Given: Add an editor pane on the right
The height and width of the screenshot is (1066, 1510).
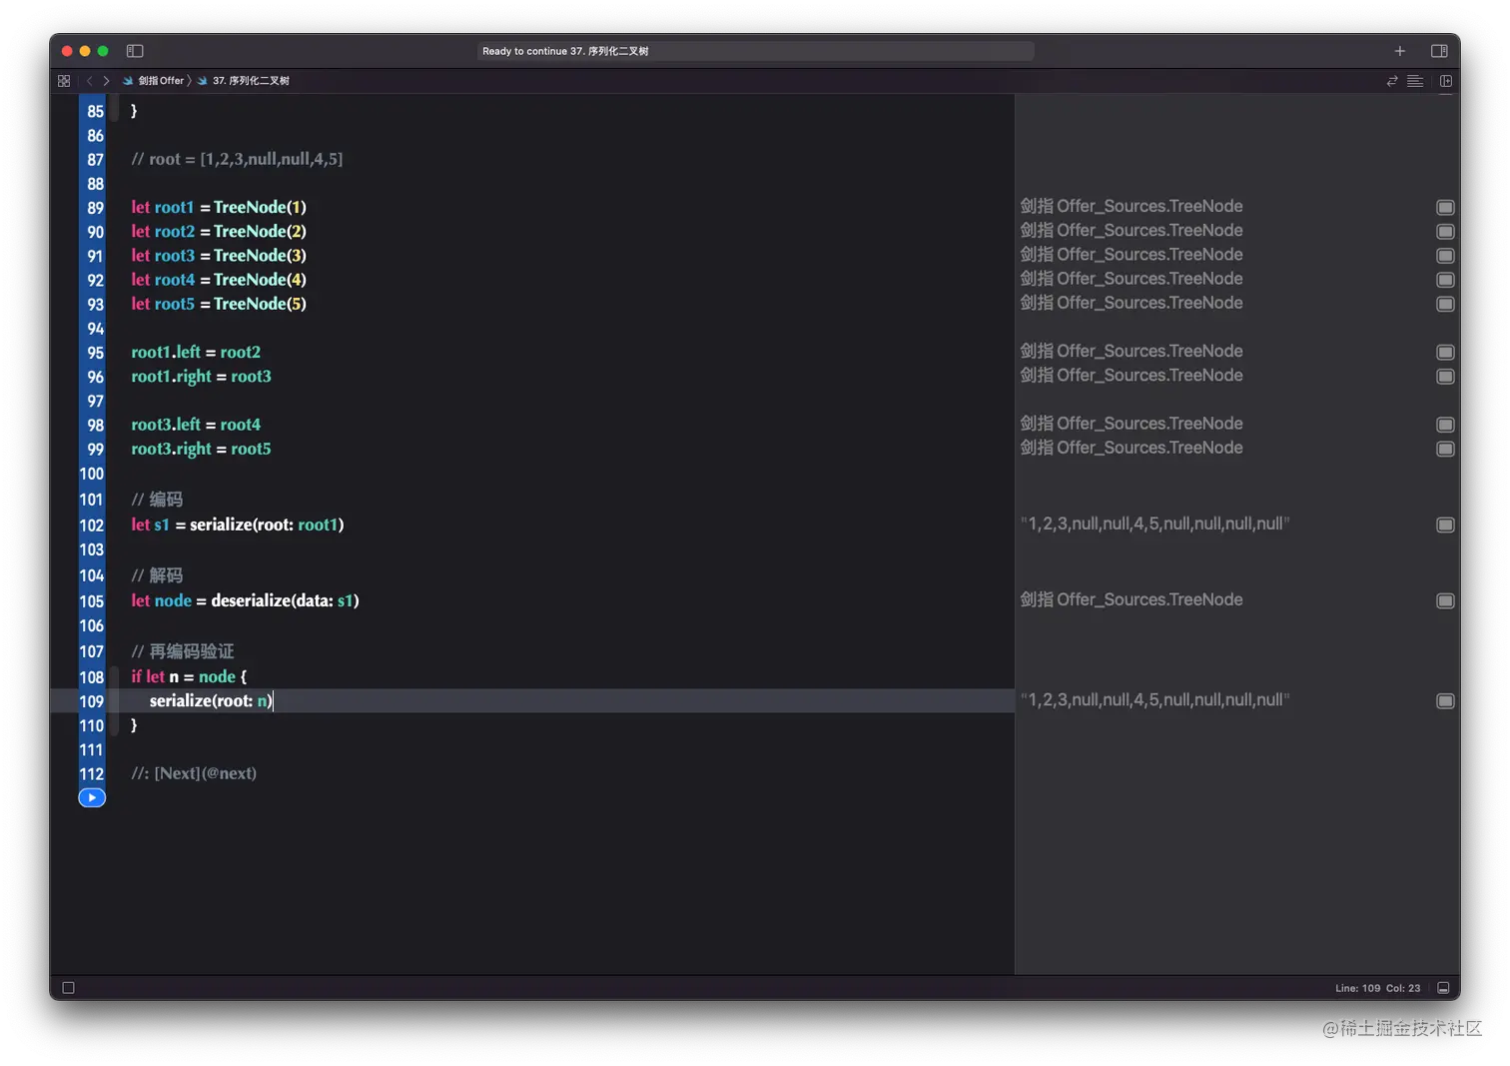Looking at the screenshot, I should (x=1445, y=81).
